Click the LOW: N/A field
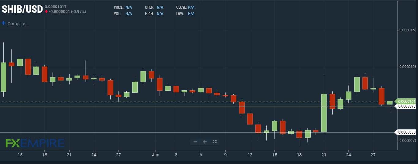The width and height of the screenshot is (418, 164). click(185, 14)
